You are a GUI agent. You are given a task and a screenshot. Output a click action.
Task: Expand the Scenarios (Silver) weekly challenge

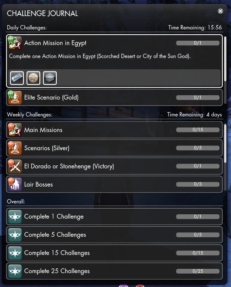point(114,148)
